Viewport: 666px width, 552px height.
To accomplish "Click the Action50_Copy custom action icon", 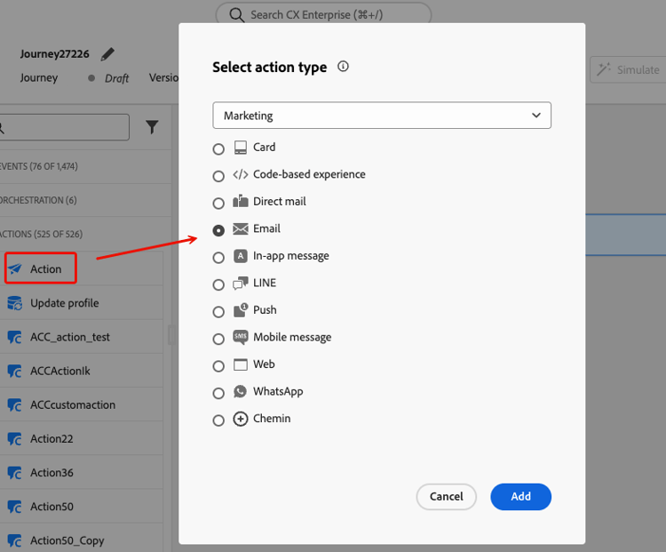I will click(x=15, y=541).
